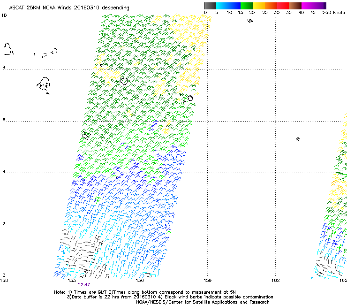This screenshot has height=305, width=347.
Task: Click the latitude label '6'
Action: [x=4, y=120]
